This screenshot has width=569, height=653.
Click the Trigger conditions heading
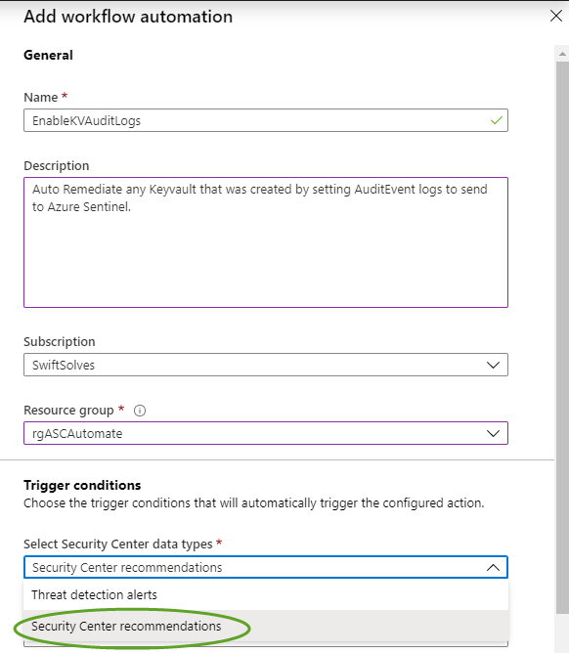point(82,485)
